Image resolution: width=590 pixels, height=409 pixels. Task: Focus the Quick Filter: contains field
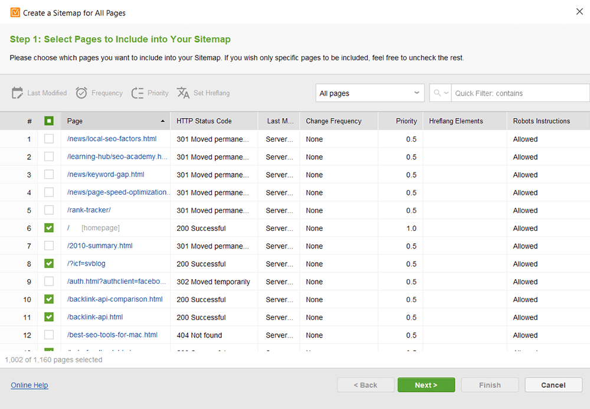(520, 93)
